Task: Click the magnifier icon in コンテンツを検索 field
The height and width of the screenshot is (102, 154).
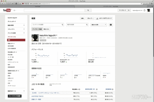Action: pos(62,25)
